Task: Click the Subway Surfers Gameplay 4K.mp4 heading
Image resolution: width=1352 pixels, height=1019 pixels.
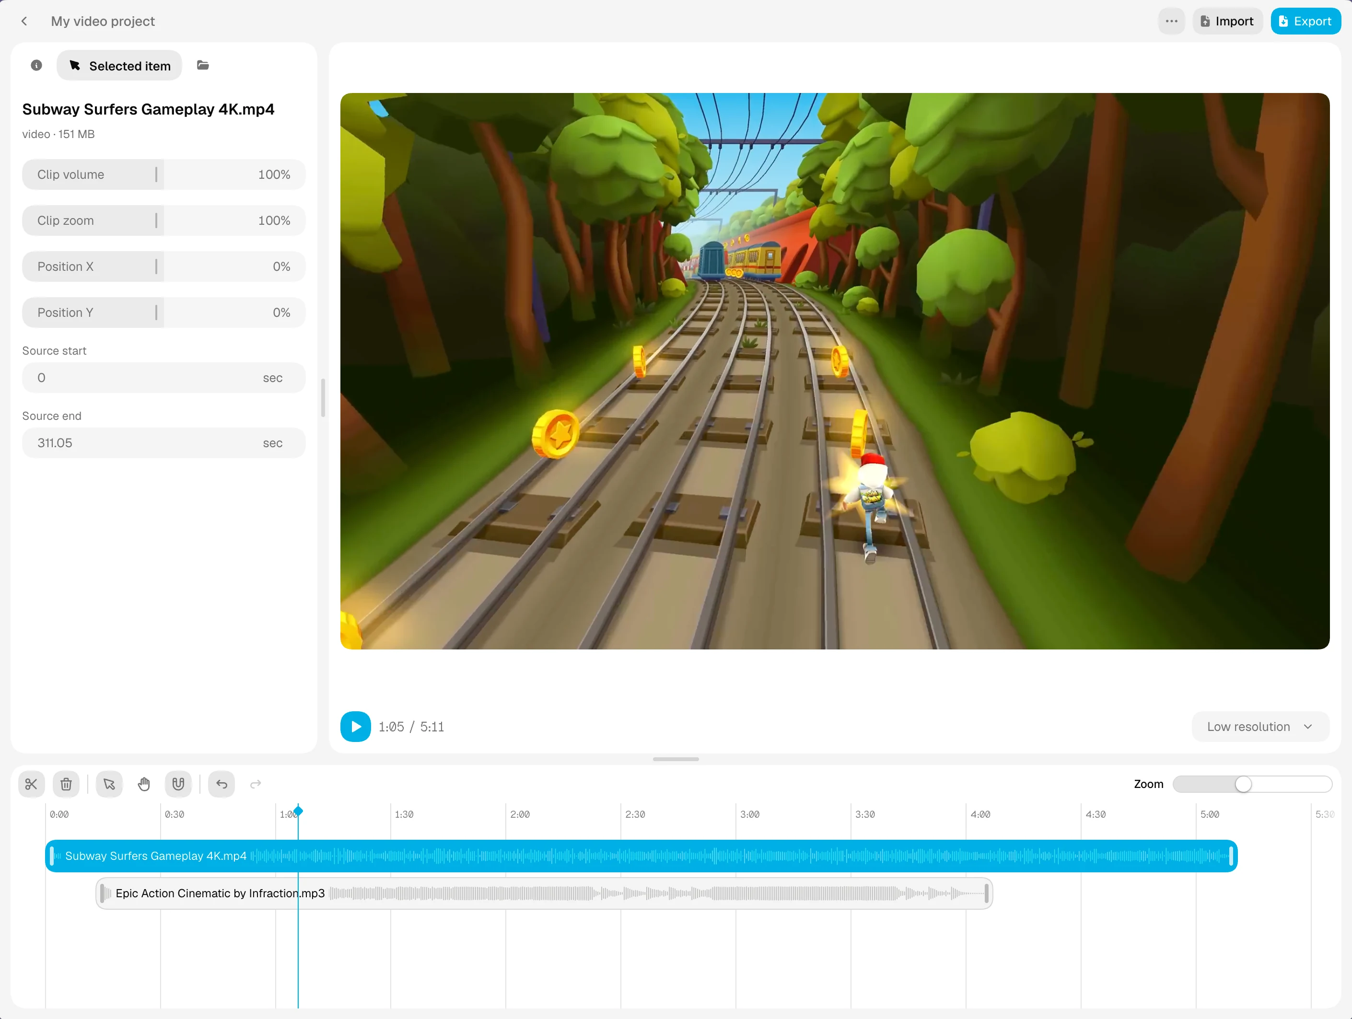Action: (x=149, y=109)
